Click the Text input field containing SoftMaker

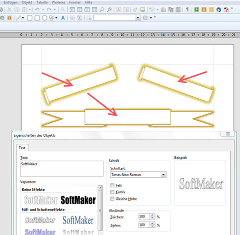pyautogui.click(x=61, y=168)
